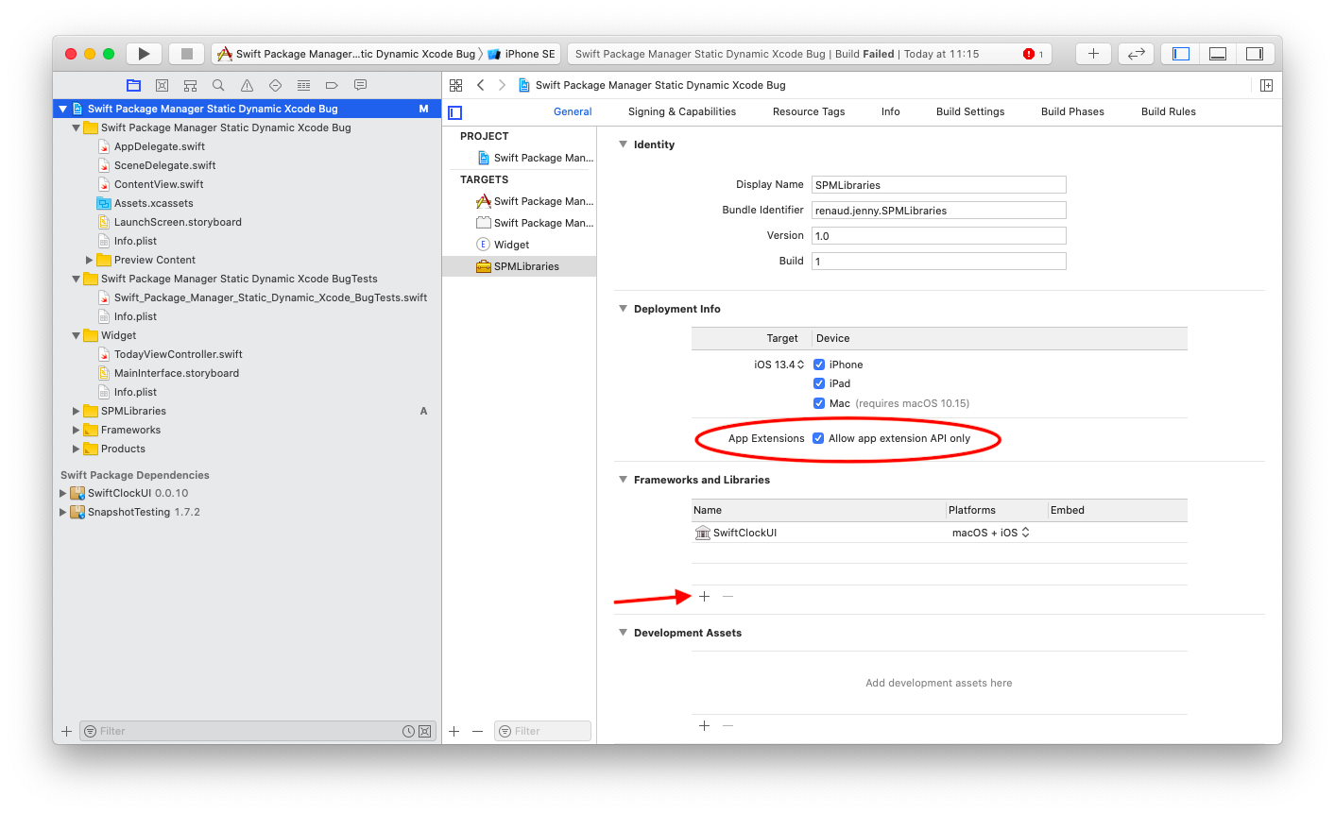Open the related items grid menu
The height and width of the screenshot is (814, 1335).
pyautogui.click(x=455, y=85)
